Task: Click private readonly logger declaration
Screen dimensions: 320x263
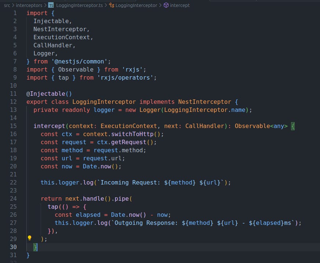Action: 74,110
